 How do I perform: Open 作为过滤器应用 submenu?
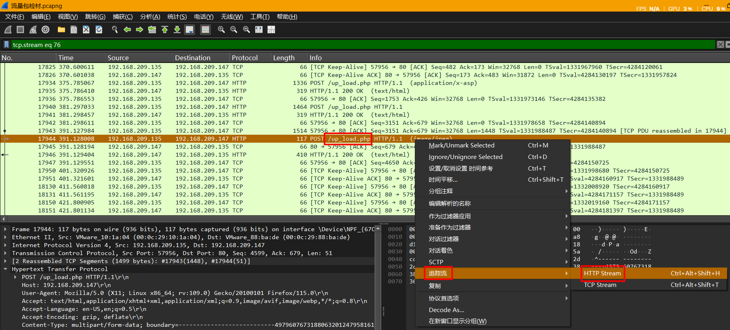(x=493, y=216)
